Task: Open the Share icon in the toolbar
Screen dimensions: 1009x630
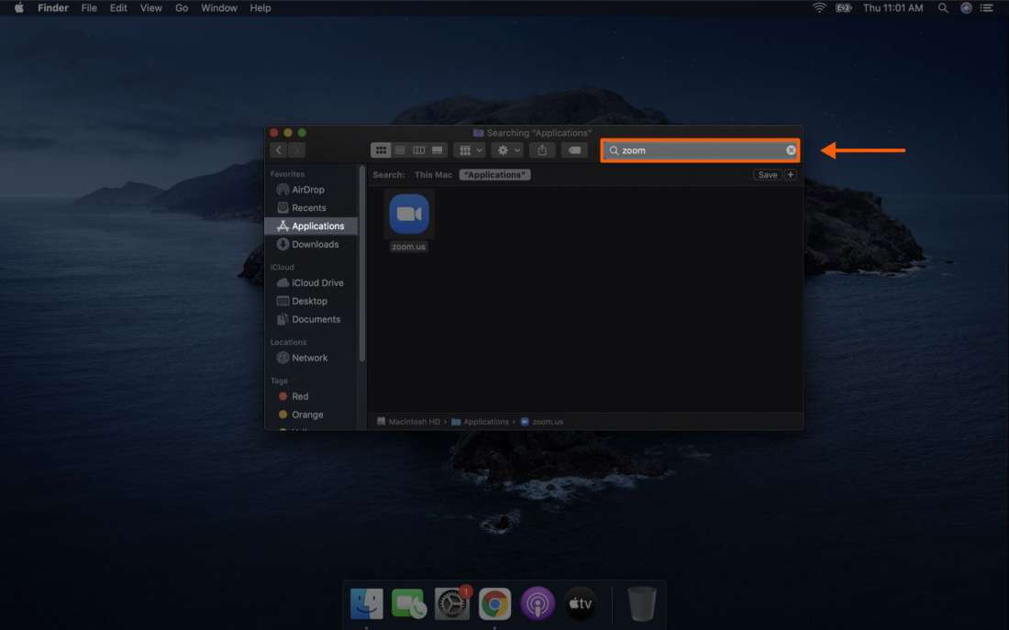Action: 541,149
